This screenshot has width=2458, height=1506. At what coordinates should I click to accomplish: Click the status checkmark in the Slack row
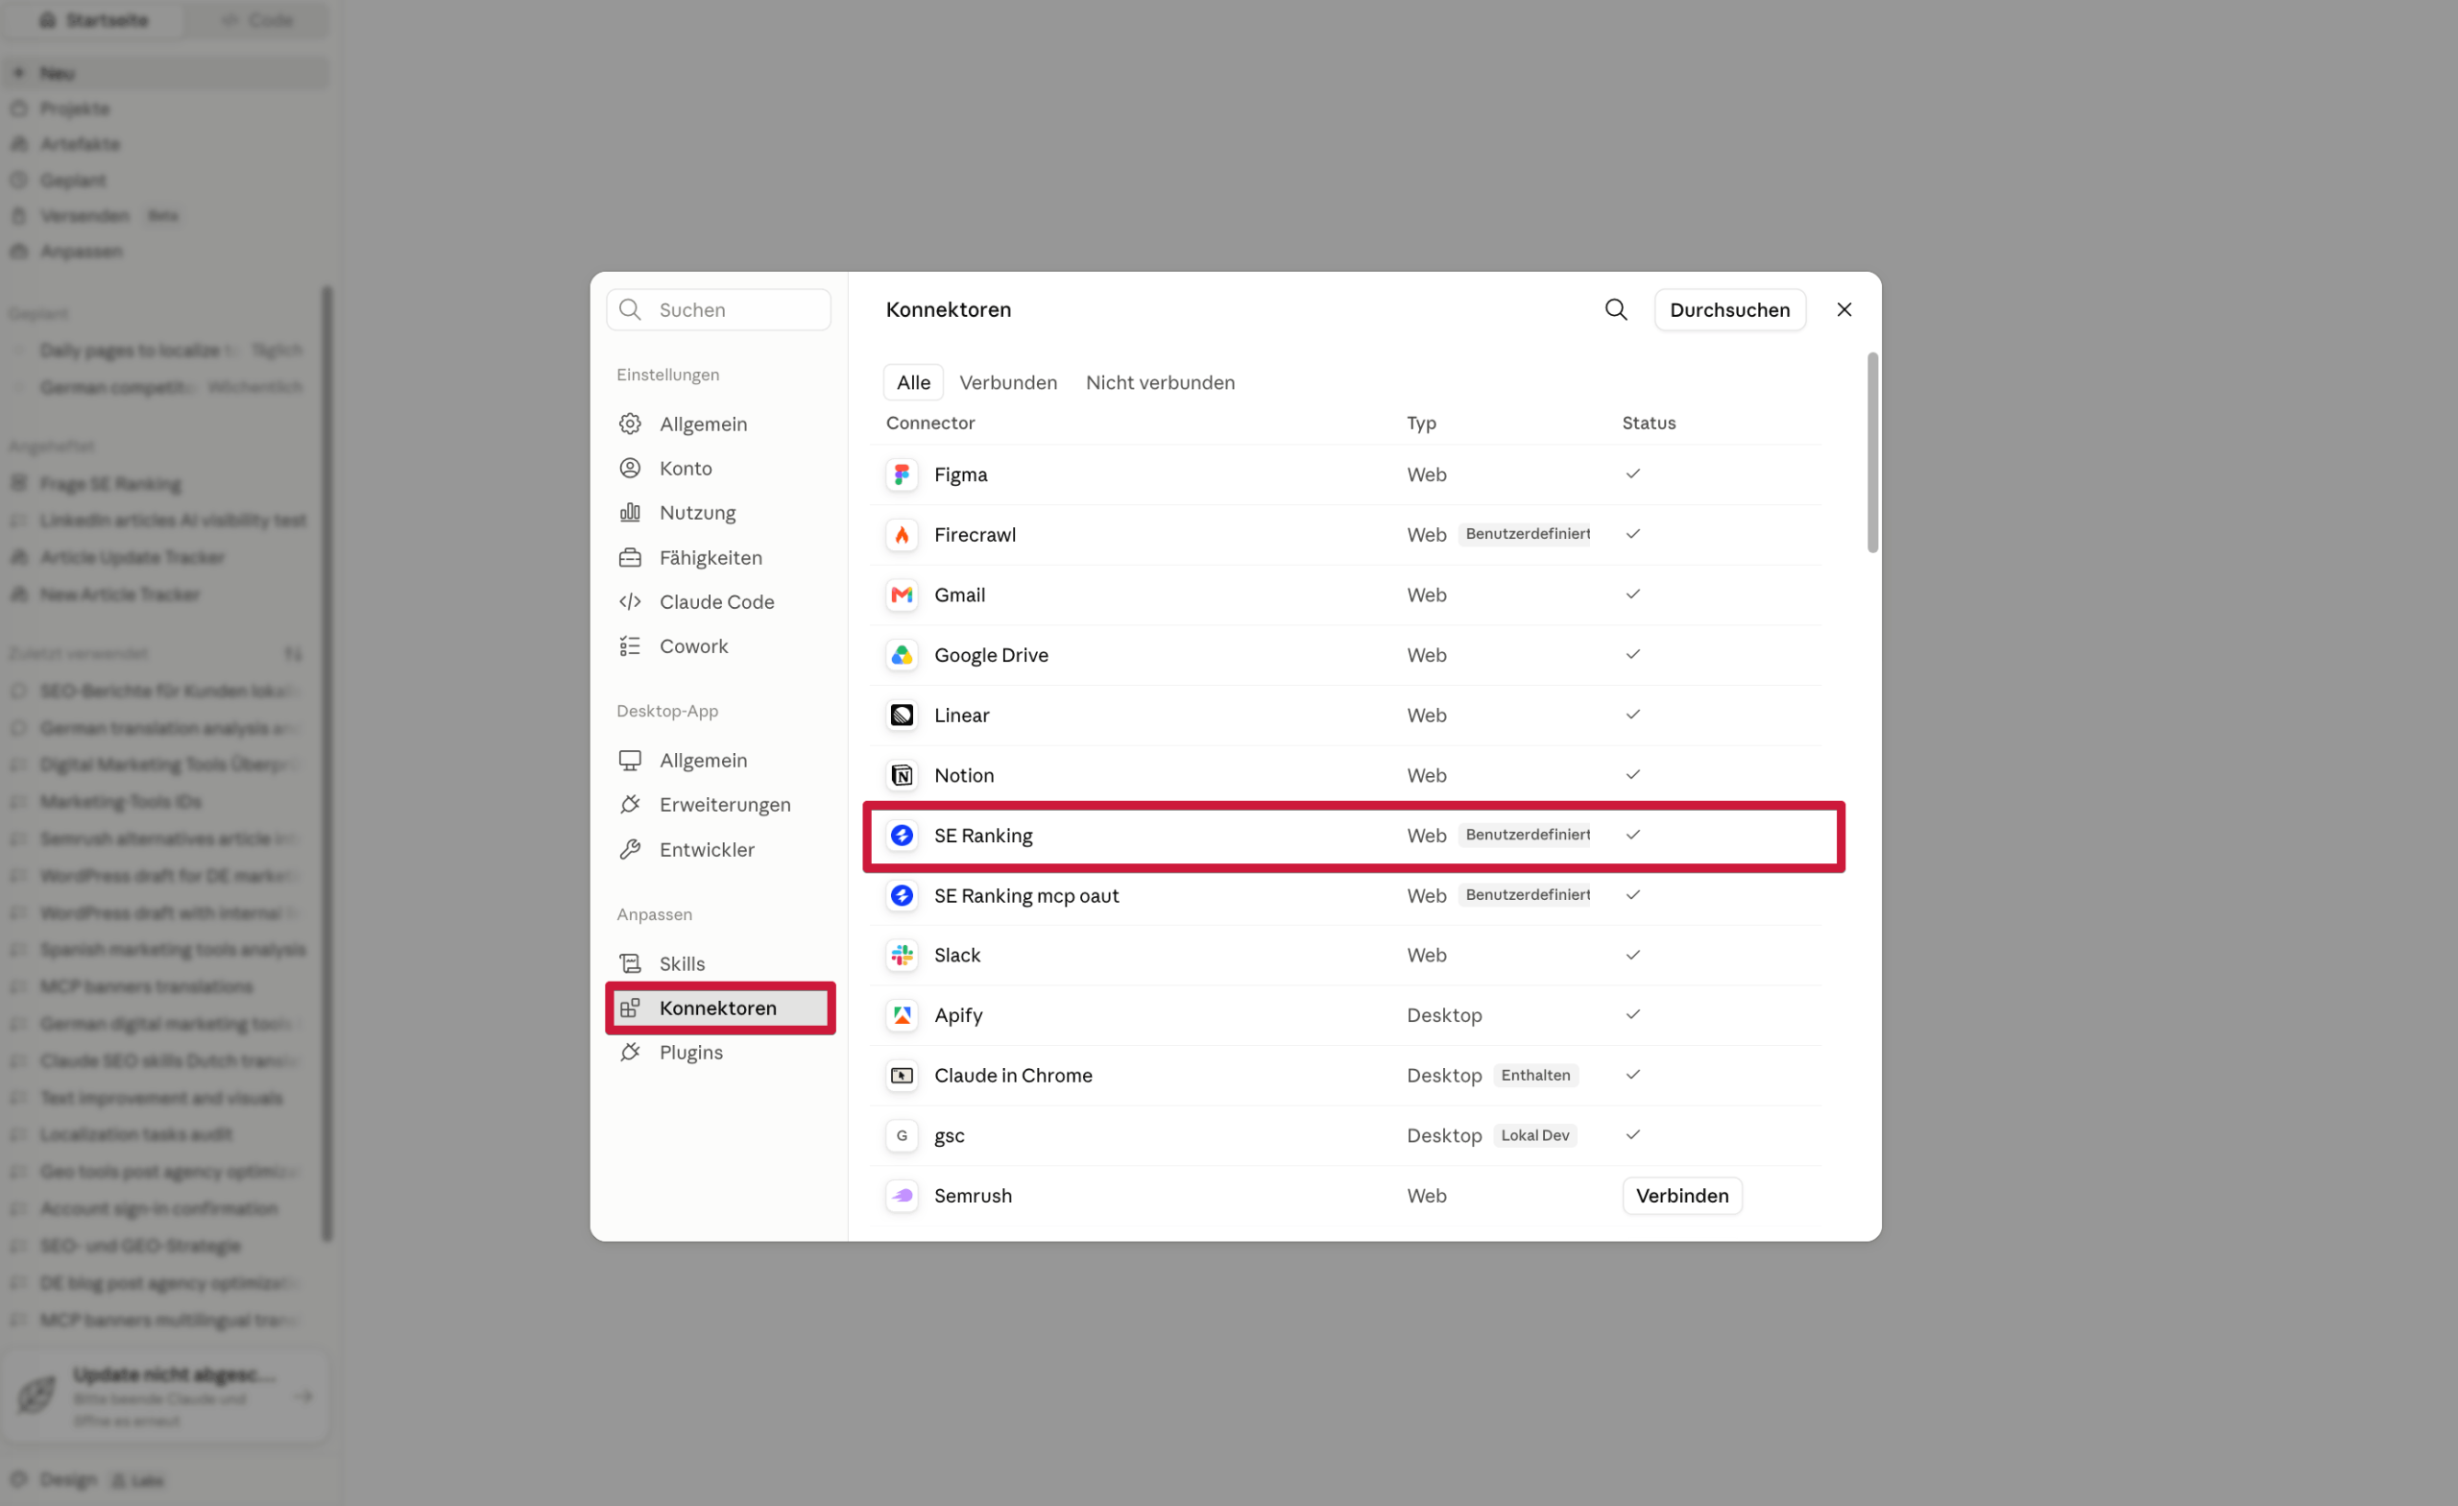[1633, 955]
